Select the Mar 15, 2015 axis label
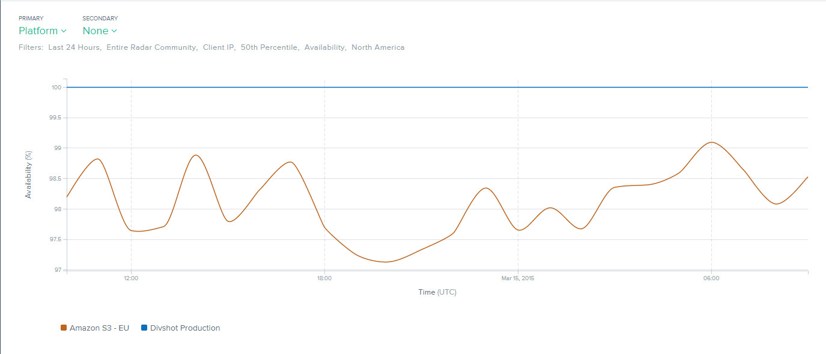This screenshot has width=826, height=354. coord(518,278)
